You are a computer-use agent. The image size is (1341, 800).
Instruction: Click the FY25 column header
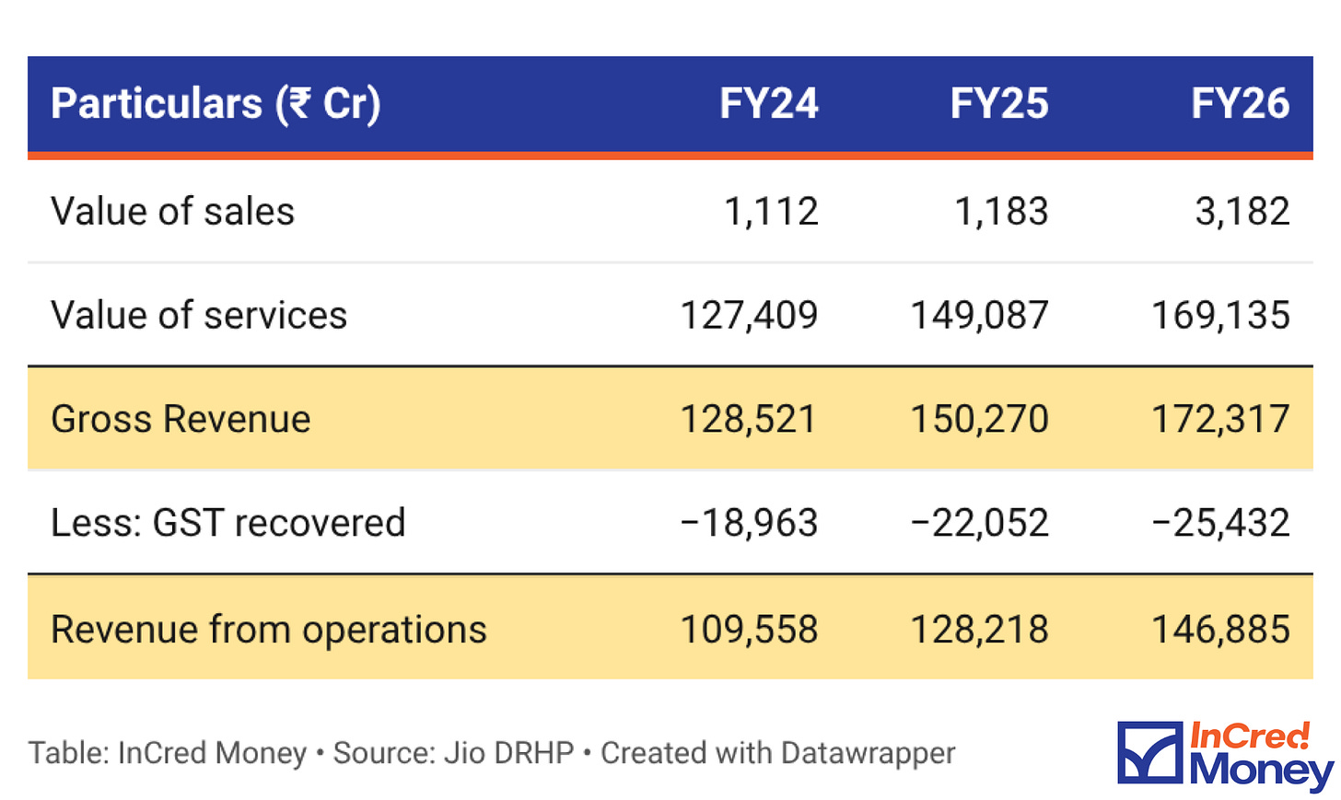[999, 103]
